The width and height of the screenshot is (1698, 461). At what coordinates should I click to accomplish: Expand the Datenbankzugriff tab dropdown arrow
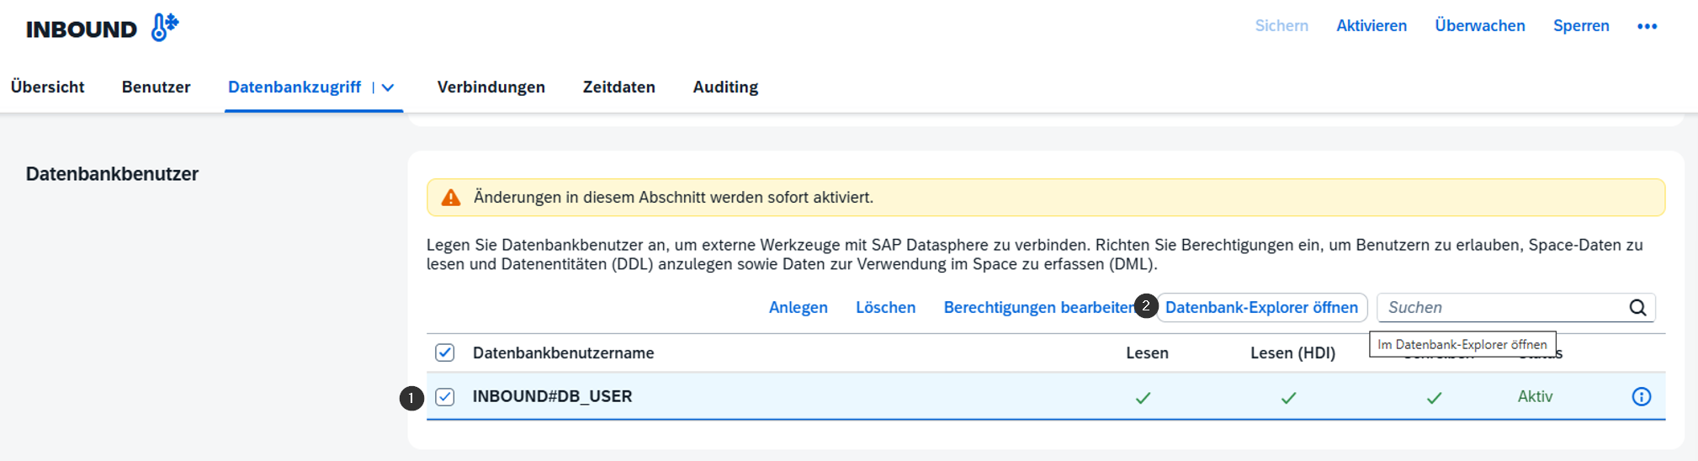tap(388, 87)
